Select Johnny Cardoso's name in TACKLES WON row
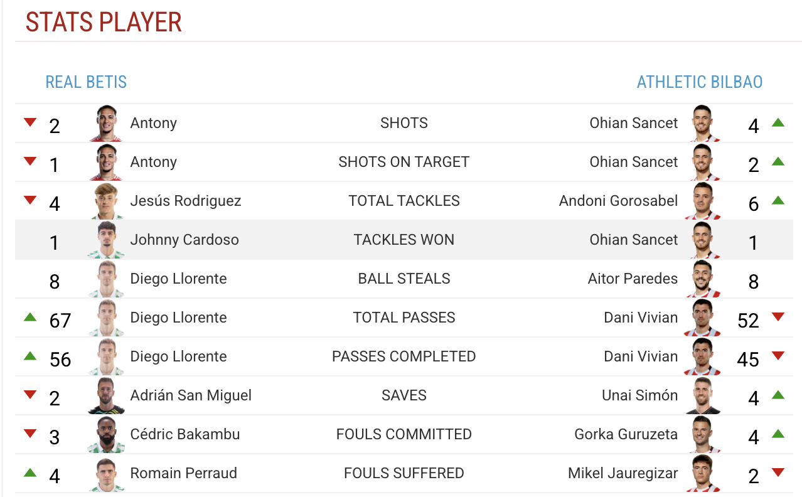802x497 pixels. pyautogui.click(x=184, y=240)
